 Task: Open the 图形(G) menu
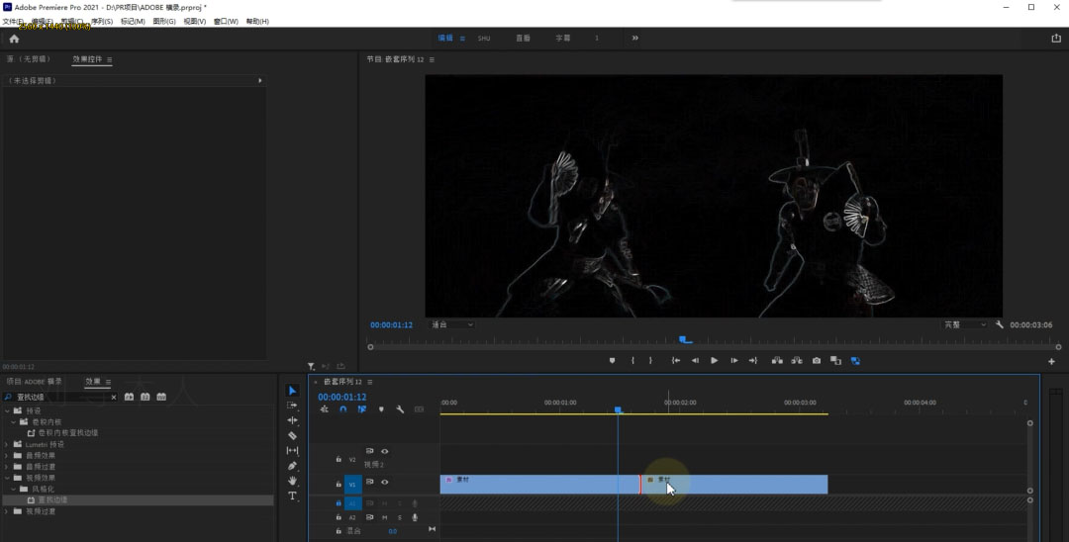(163, 21)
